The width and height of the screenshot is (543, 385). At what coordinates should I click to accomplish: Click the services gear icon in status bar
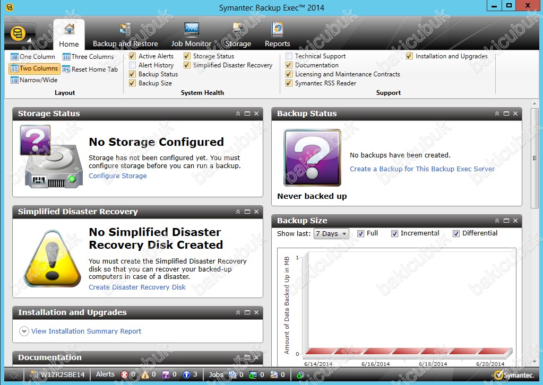pos(300,374)
